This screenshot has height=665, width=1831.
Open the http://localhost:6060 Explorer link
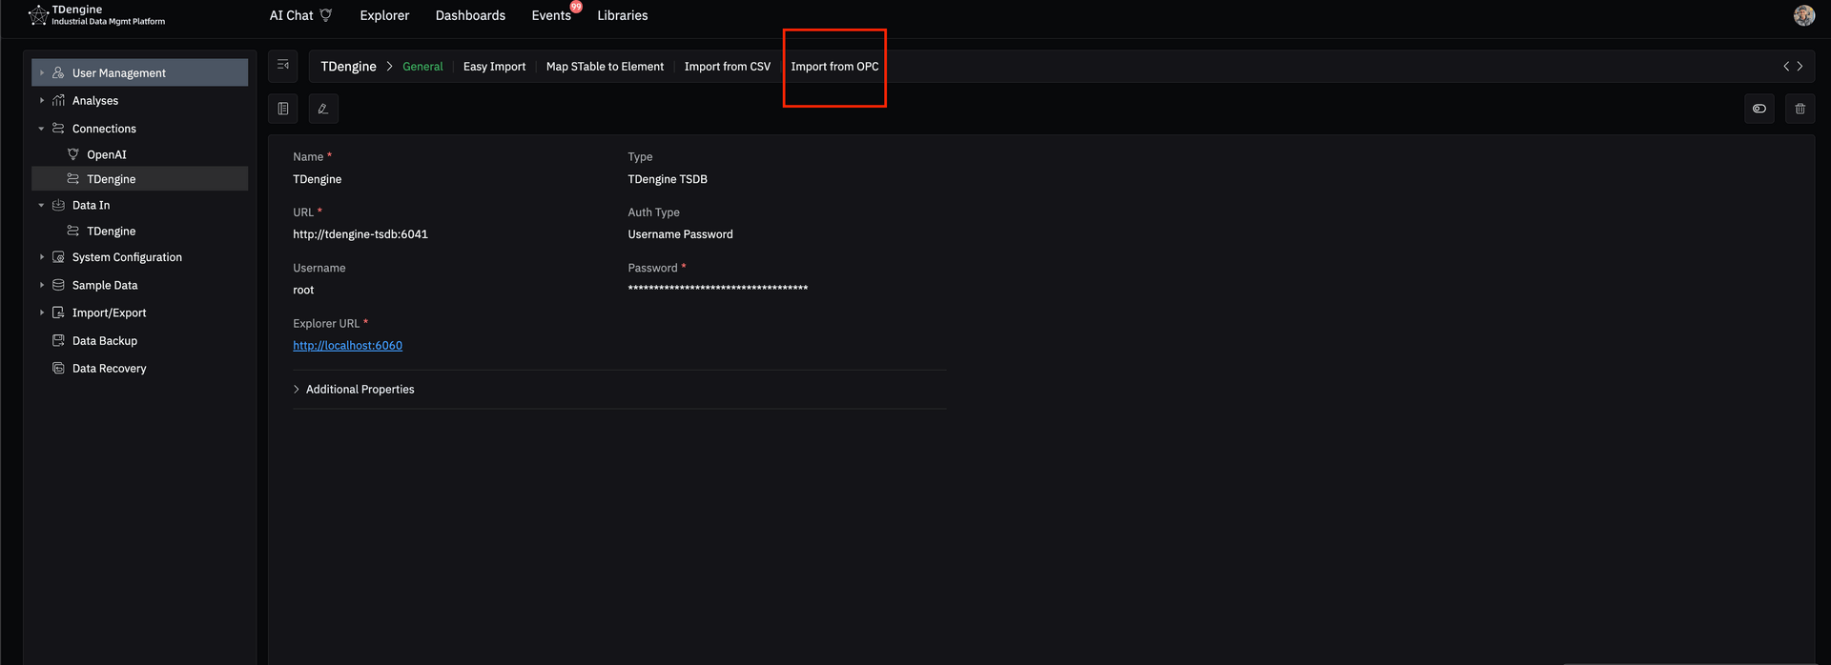[347, 346]
